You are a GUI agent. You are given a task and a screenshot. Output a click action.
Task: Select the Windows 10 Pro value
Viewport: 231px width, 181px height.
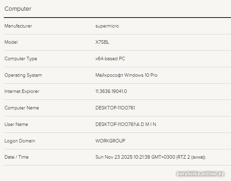coord(127,75)
